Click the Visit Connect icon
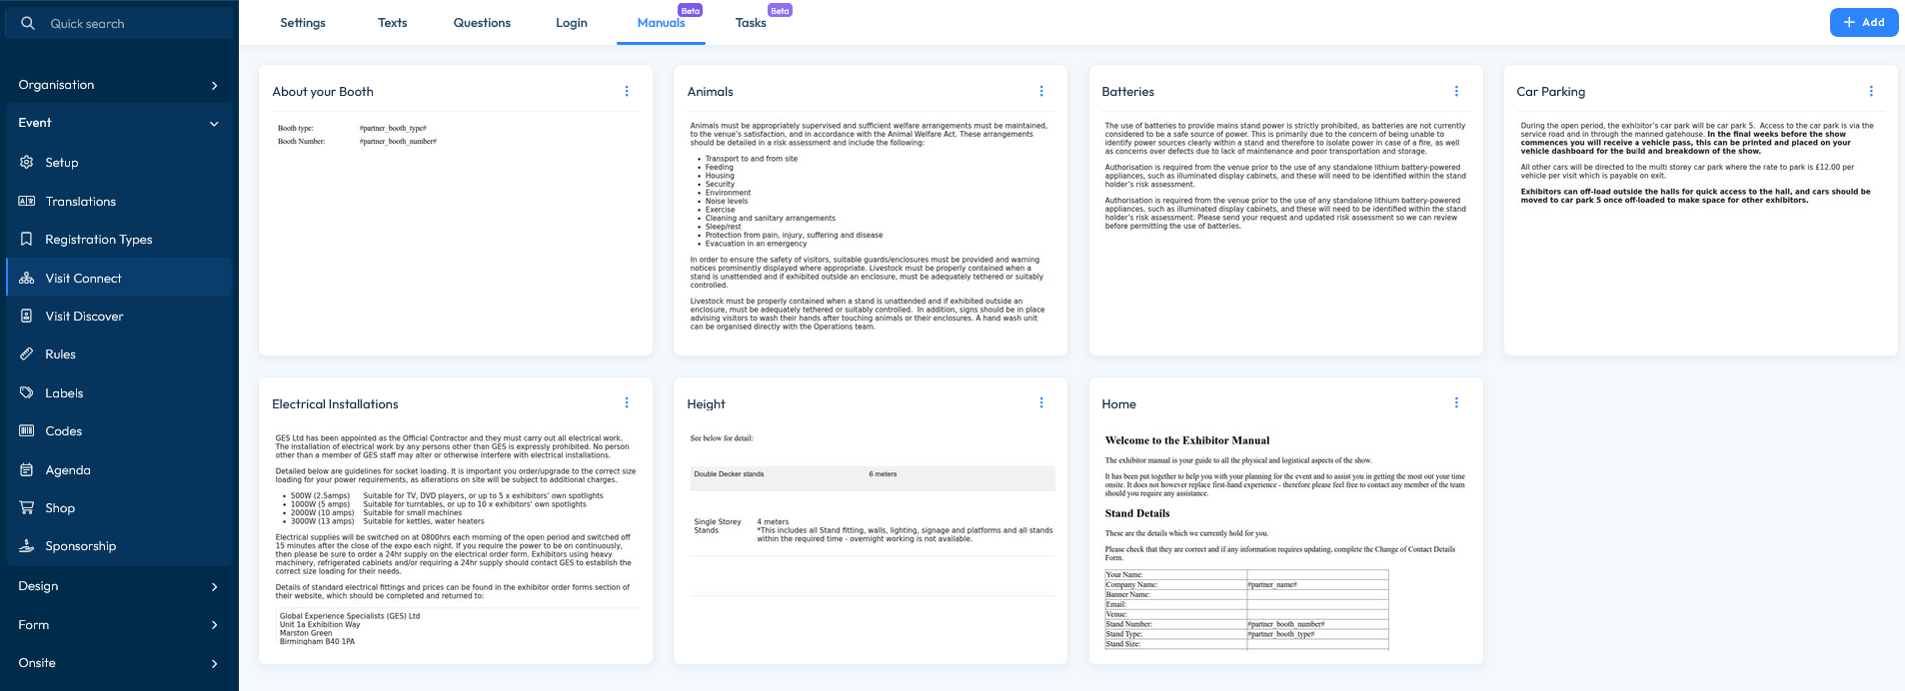The image size is (1905, 691). click(x=27, y=278)
